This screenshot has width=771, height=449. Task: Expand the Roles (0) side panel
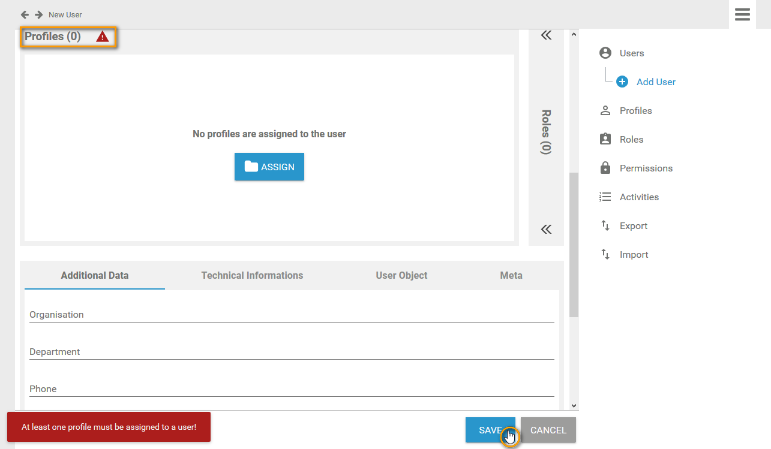[545, 131]
